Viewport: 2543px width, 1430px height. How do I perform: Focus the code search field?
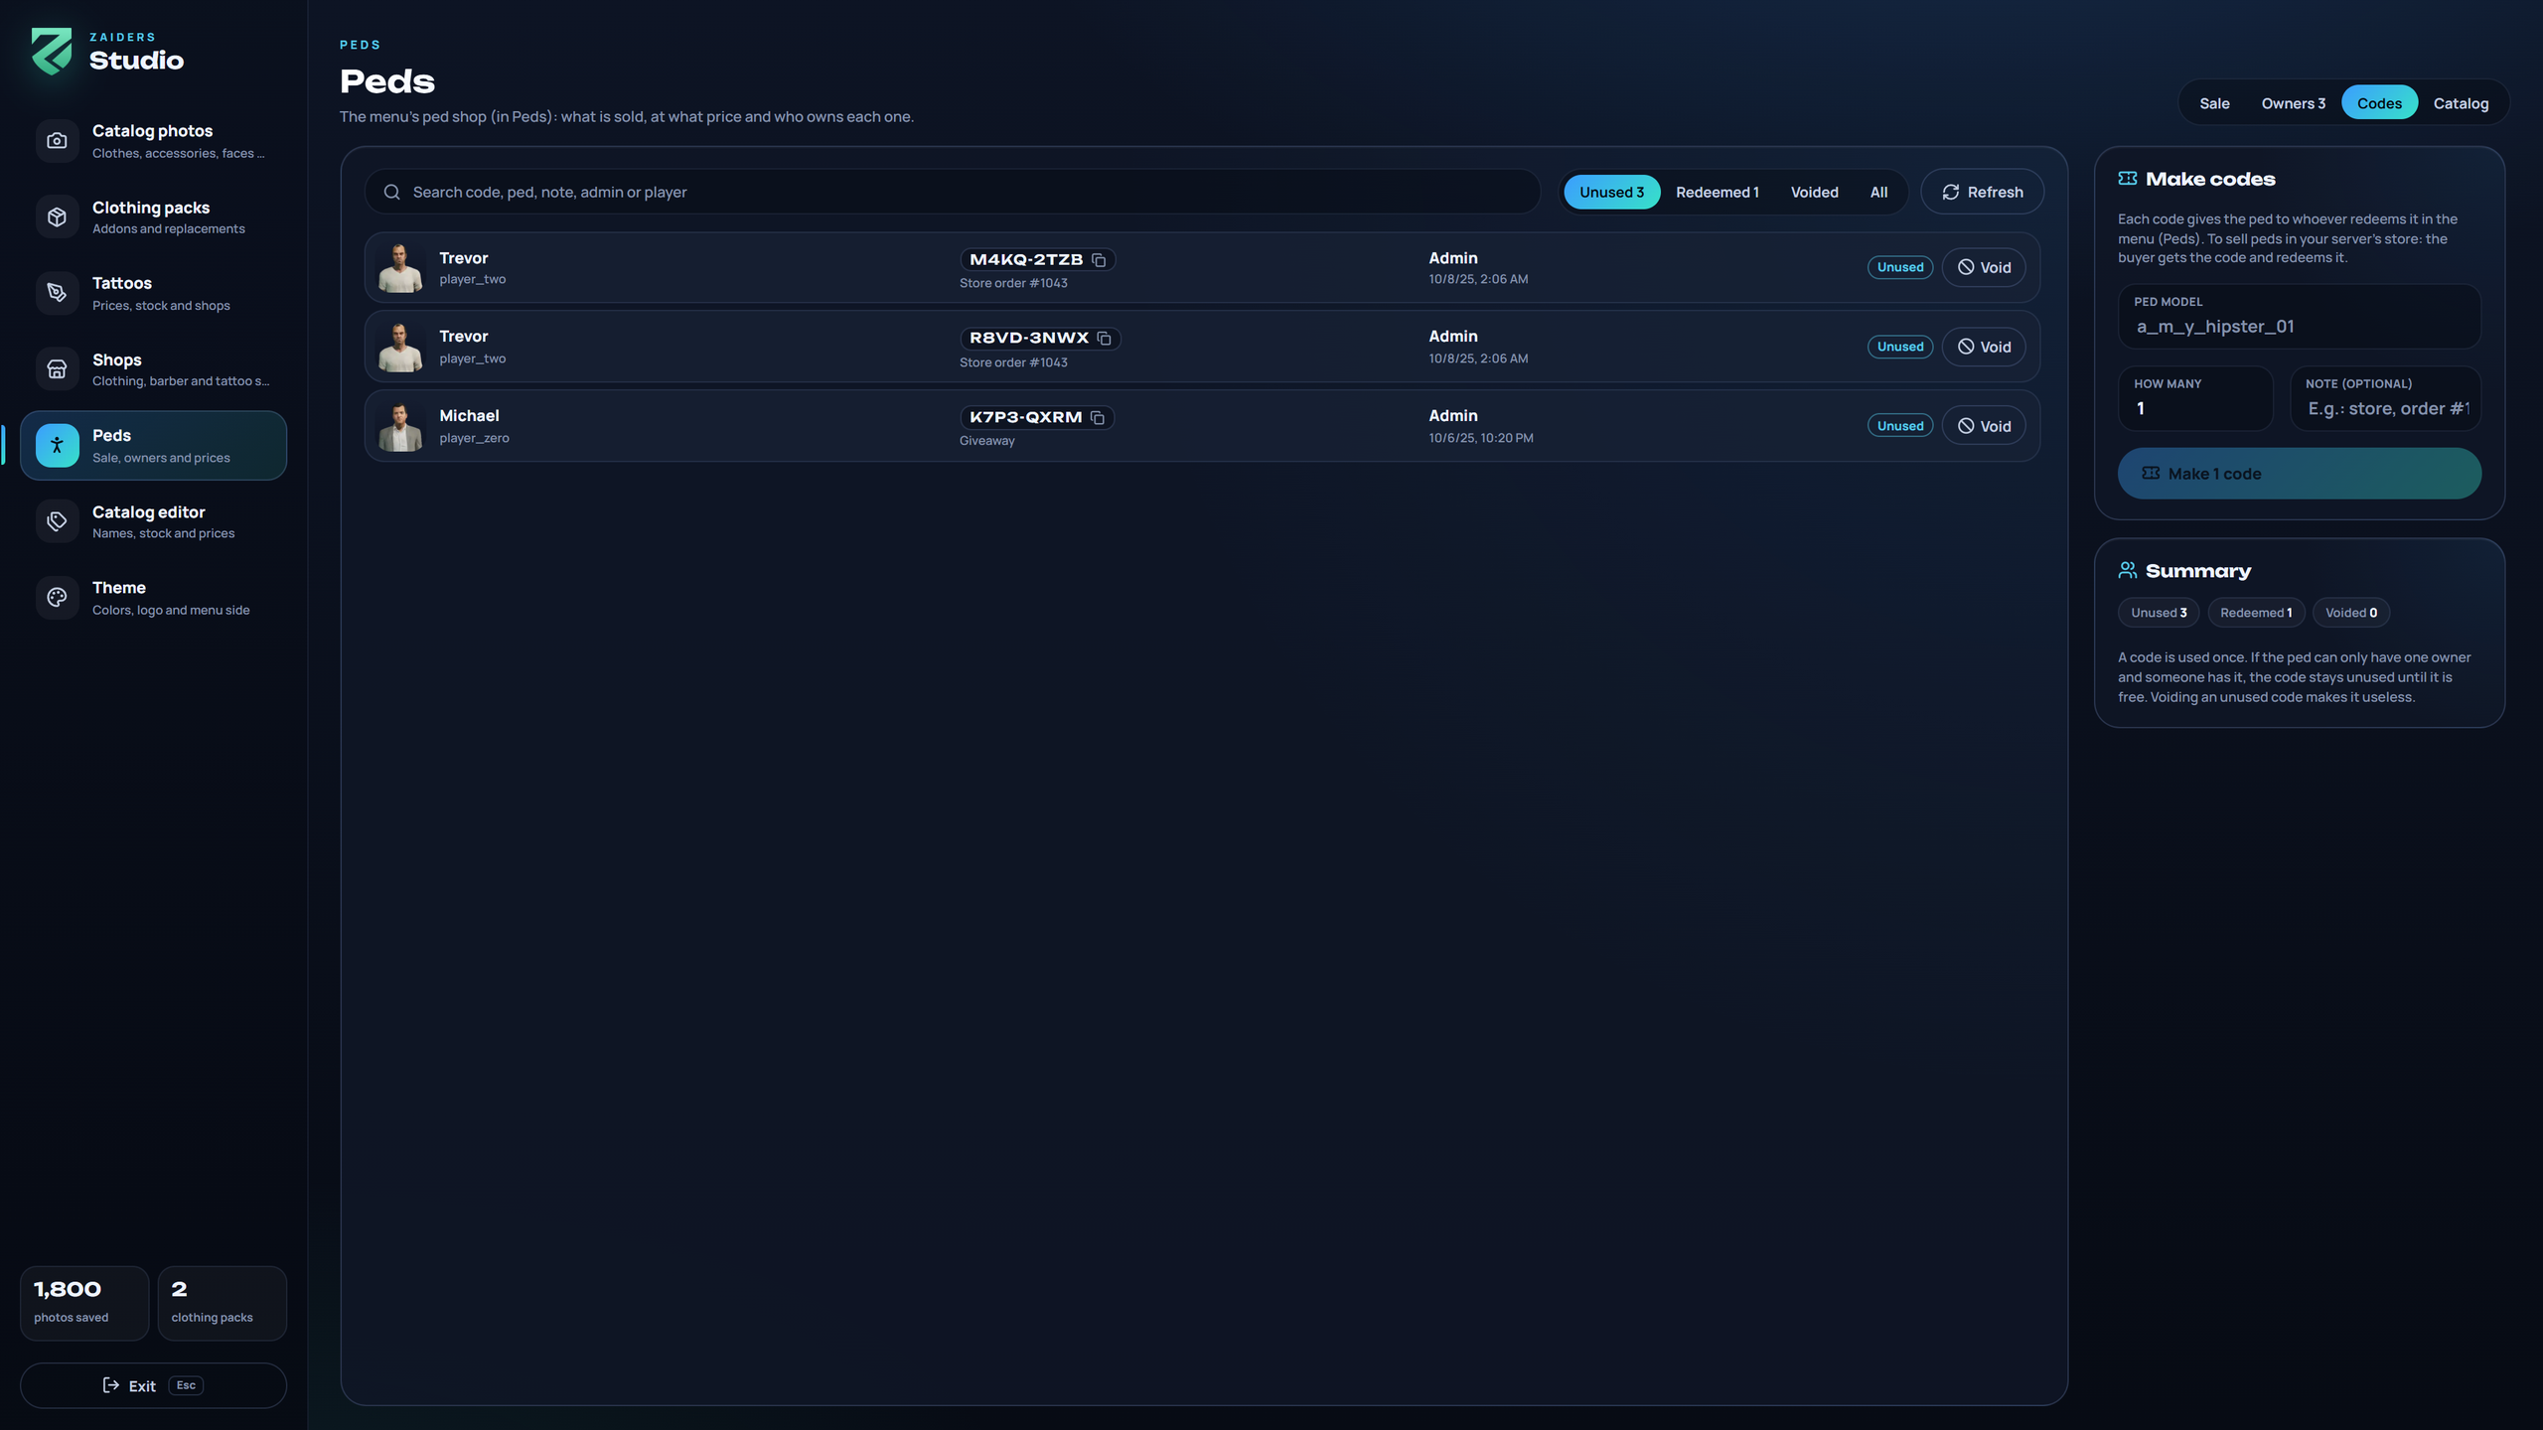click(x=953, y=192)
